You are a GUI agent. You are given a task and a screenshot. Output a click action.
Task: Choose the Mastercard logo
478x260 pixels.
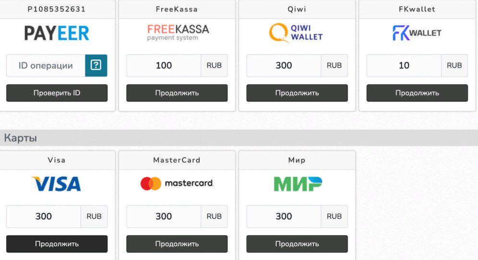click(177, 183)
